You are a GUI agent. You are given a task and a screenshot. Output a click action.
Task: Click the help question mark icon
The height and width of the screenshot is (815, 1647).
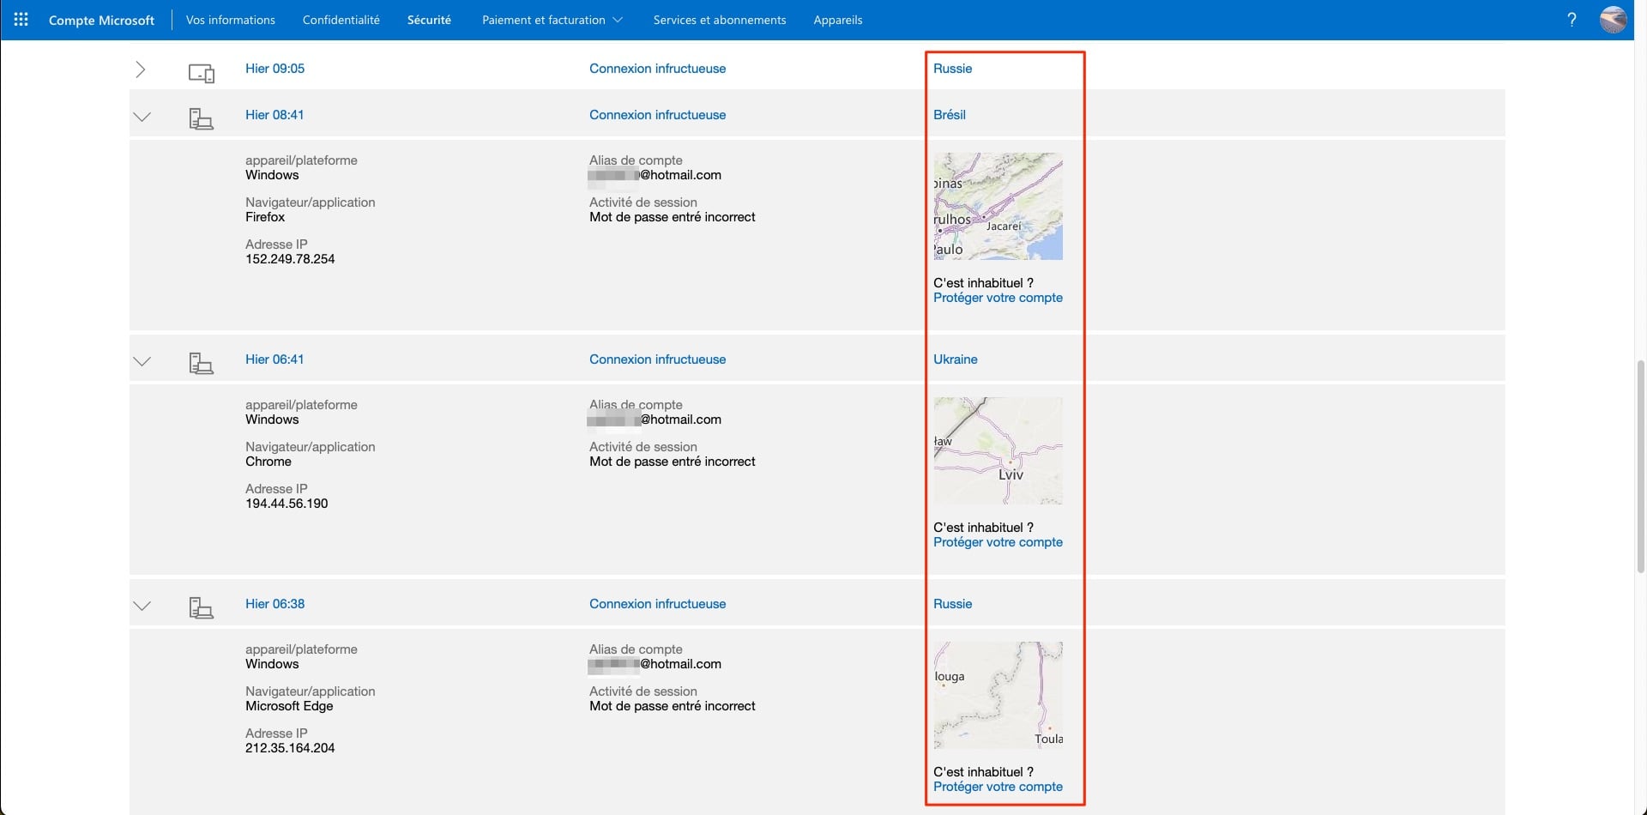click(x=1572, y=20)
